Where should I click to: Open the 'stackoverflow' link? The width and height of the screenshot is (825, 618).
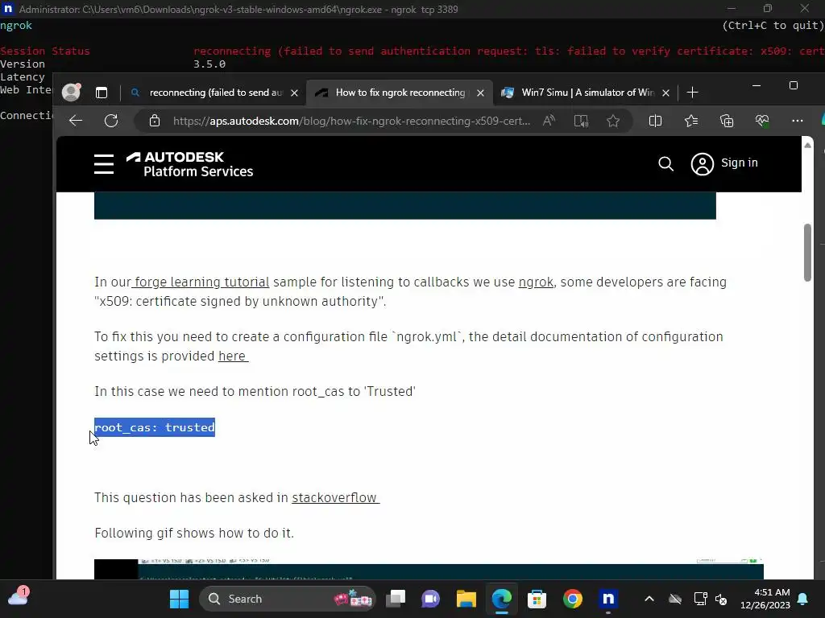pyautogui.click(x=335, y=497)
